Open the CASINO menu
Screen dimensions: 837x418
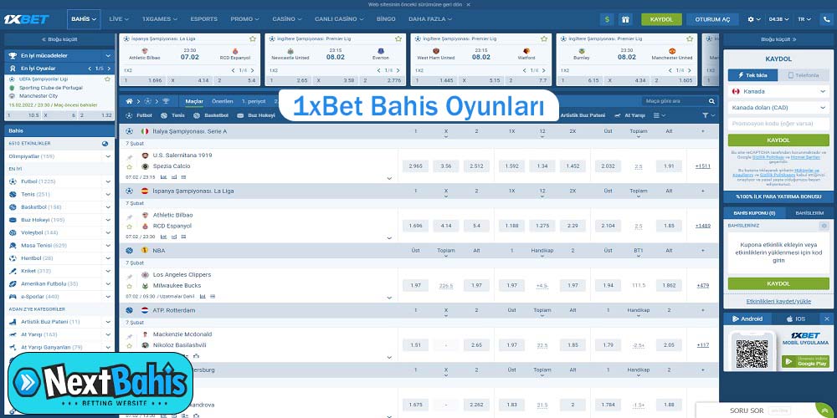pos(286,19)
